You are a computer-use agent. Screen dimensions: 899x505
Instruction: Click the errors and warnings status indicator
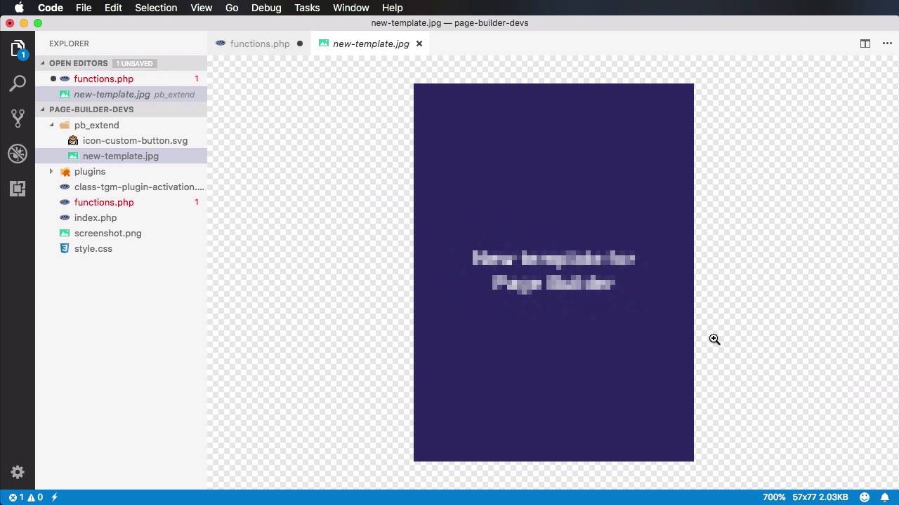tap(26, 497)
